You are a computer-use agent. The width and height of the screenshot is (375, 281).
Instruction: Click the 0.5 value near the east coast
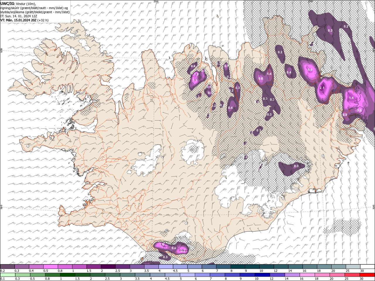click(345, 115)
